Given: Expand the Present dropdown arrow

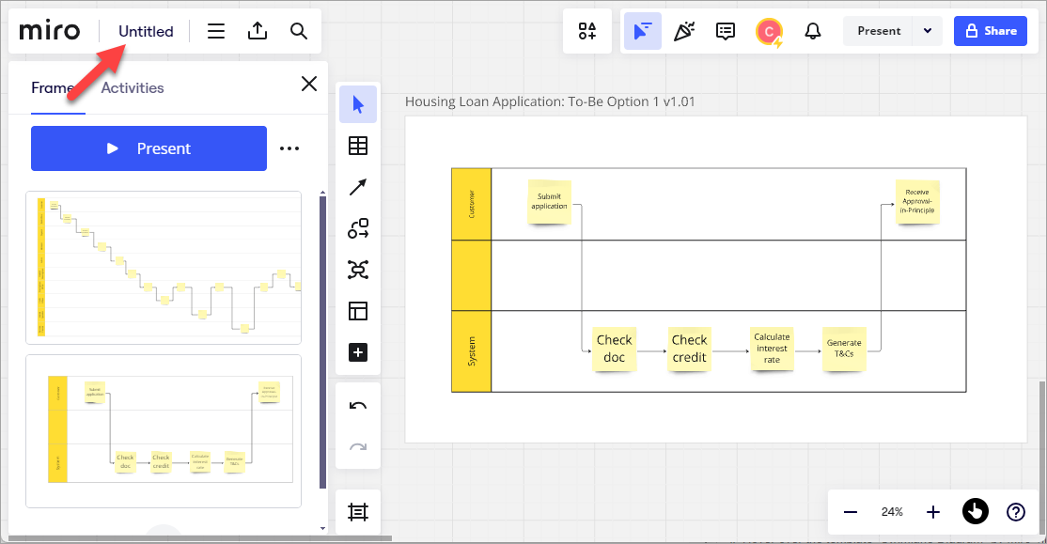Looking at the screenshot, I should (928, 31).
